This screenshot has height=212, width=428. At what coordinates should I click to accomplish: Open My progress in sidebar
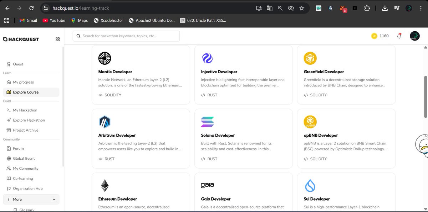tap(23, 82)
